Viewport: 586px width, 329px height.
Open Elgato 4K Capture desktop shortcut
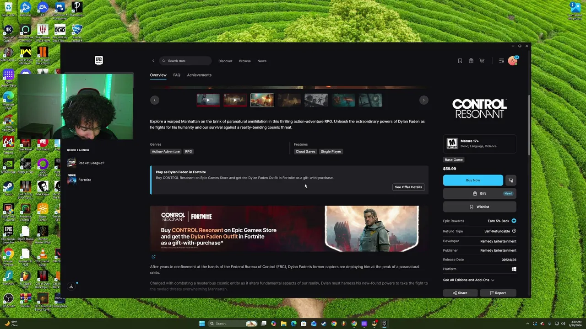(x=8, y=33)
